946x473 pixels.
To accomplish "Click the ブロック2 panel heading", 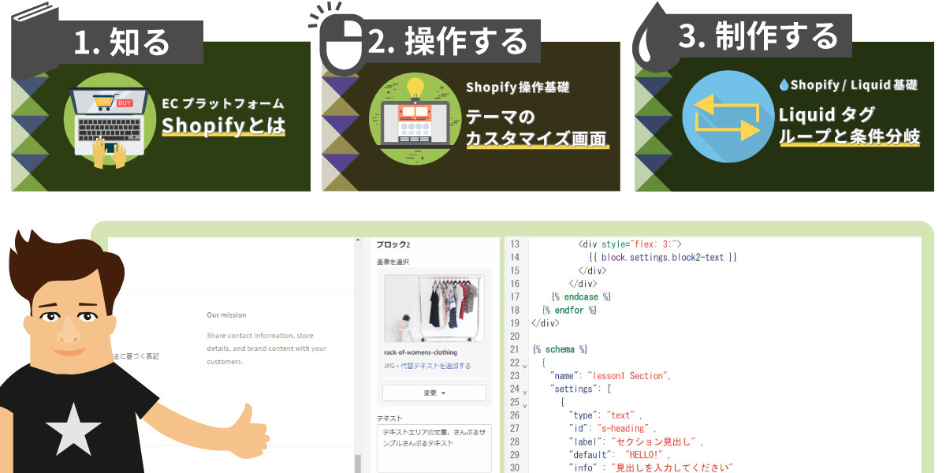I will (x=393, y=245).
